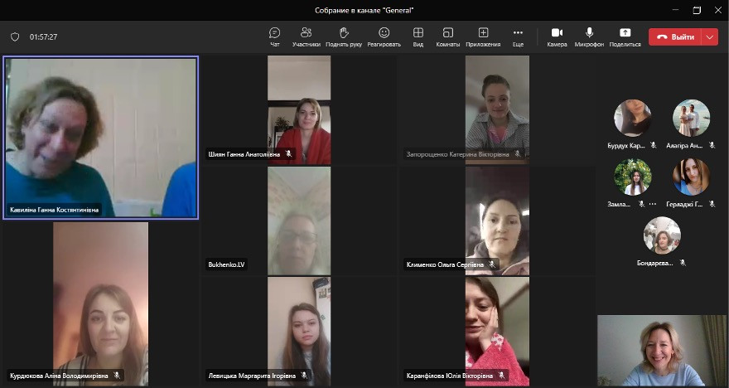Click muted mic icon beside Клименко Ольга Сергіївна
The width and height of the screenshot is (729, 388).
click(x=492, y=264)
